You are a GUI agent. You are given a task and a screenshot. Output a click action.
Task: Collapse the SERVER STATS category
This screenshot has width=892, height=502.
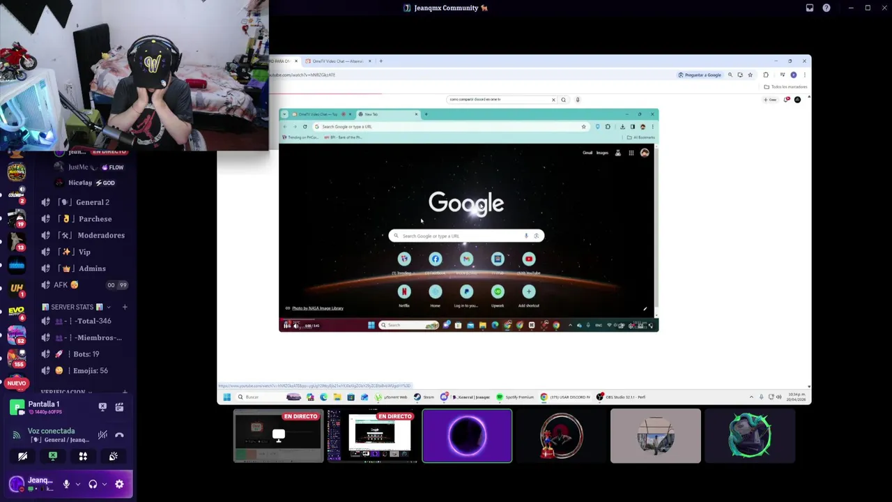(77, 307)
